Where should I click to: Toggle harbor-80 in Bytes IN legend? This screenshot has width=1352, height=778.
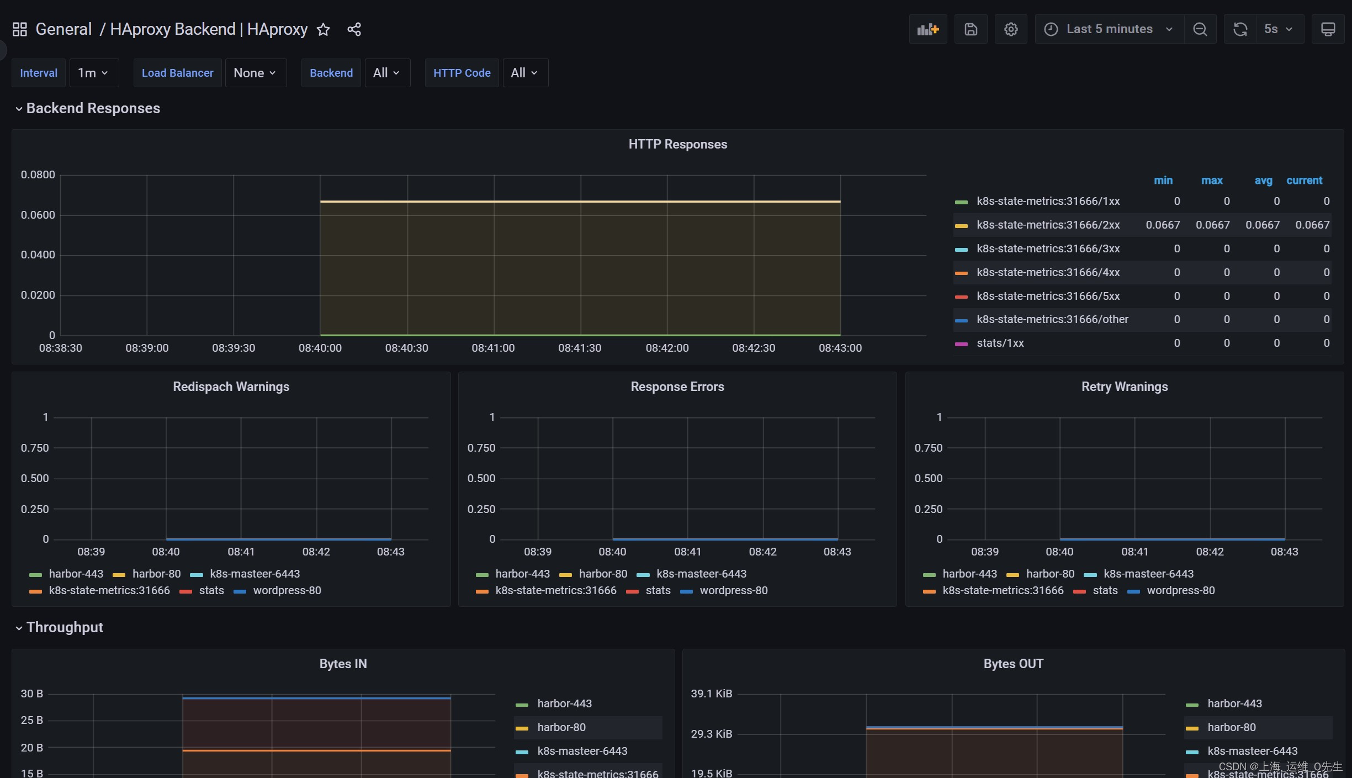(561, 727)
